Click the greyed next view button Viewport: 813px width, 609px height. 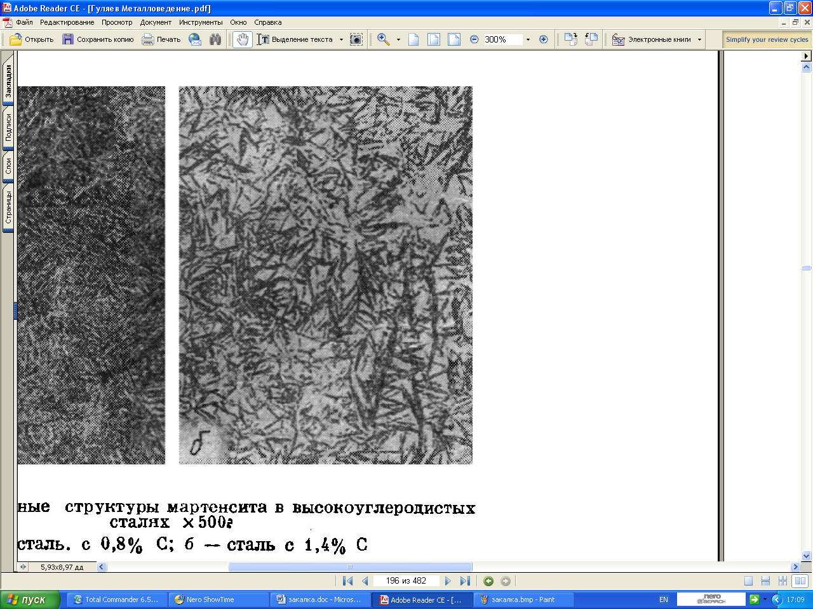tap(506, 580)
